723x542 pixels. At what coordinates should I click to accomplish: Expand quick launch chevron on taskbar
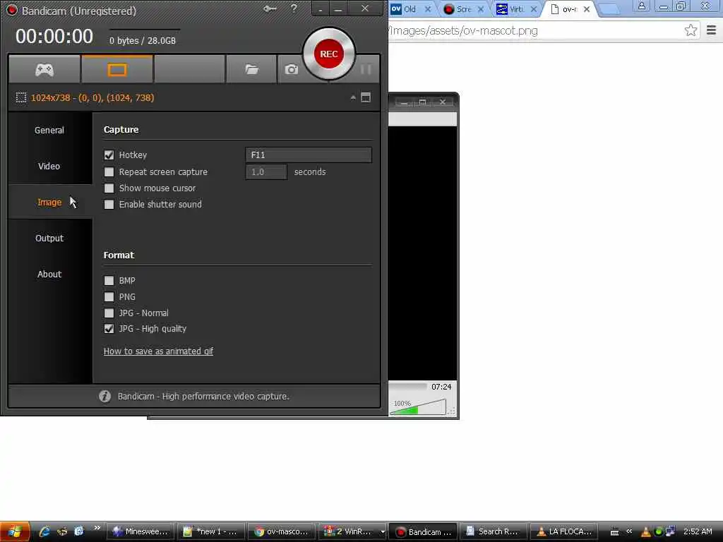[97, 528]
